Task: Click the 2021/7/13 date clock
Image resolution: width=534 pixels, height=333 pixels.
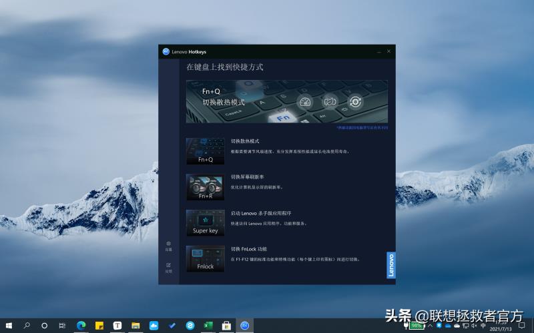Action: (501, 329)
